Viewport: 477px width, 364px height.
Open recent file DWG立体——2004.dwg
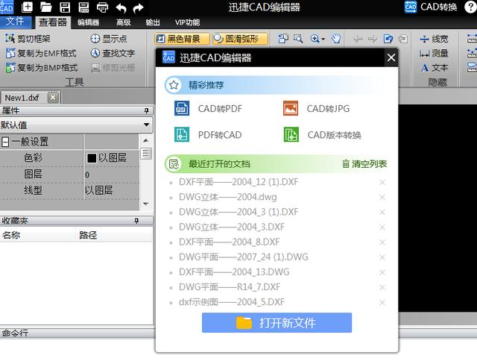pos(228,197)
